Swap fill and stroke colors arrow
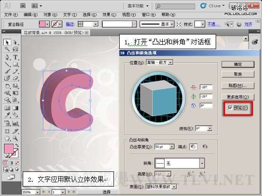 [x=17, y=145]
